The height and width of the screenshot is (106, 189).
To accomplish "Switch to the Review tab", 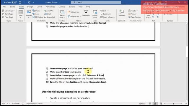I will 72,7.
